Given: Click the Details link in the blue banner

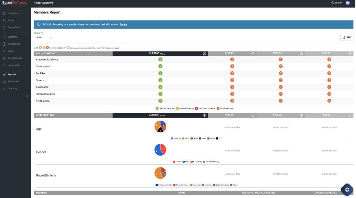Looking at the screenshot, I should (x=123, y=24).
